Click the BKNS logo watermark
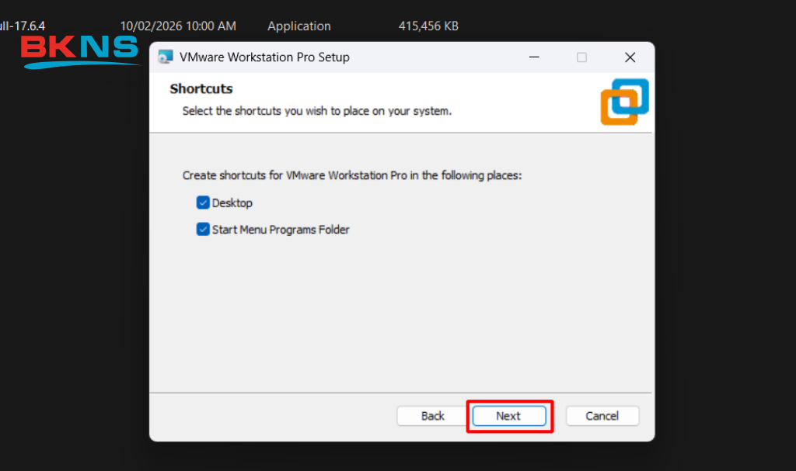 pyautogui.click(x=79, y=51)
